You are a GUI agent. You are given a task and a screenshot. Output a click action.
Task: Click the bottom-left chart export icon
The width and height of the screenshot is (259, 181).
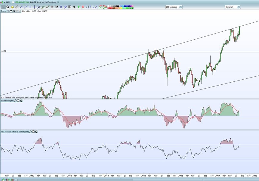3,180
